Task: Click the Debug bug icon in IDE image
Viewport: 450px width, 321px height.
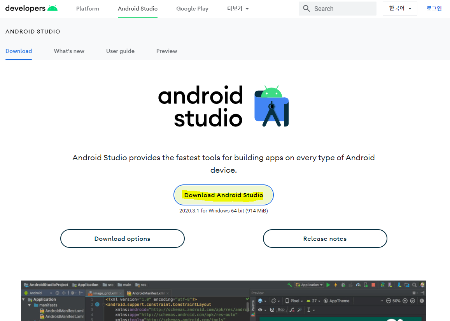Action: coord(343,285)
